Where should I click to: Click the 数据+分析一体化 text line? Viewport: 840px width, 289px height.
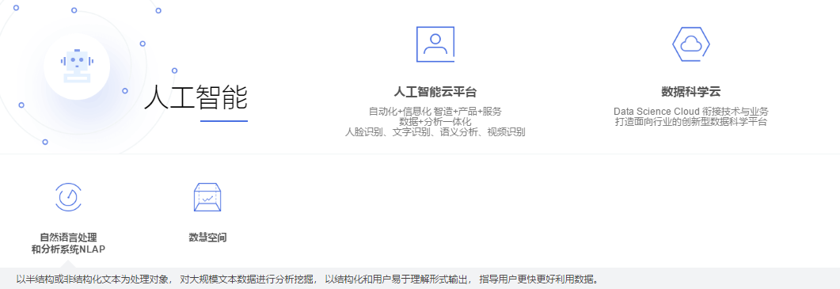435,122
